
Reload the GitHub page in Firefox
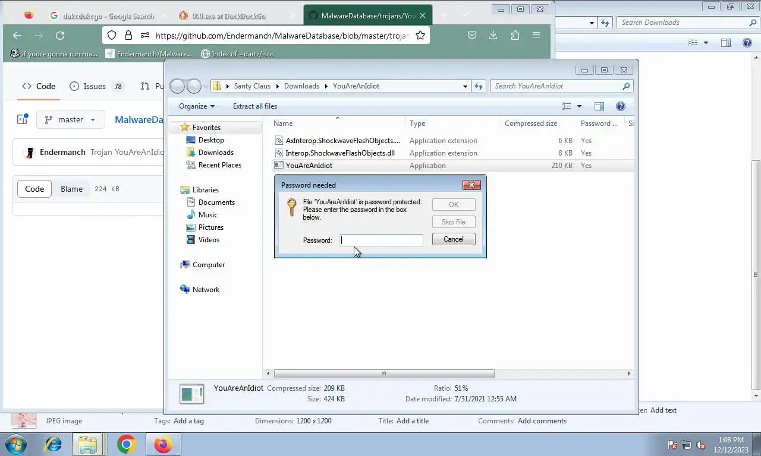[x=60, y=36]
